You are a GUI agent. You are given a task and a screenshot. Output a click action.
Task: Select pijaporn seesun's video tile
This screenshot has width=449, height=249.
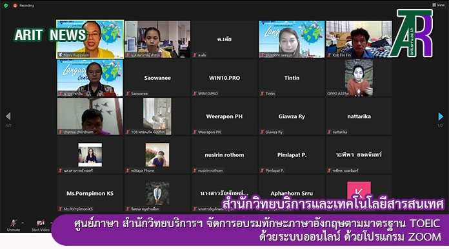click(x=292, y=39)
